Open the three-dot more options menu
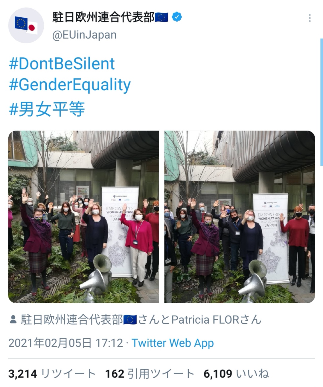 (310, 18)
